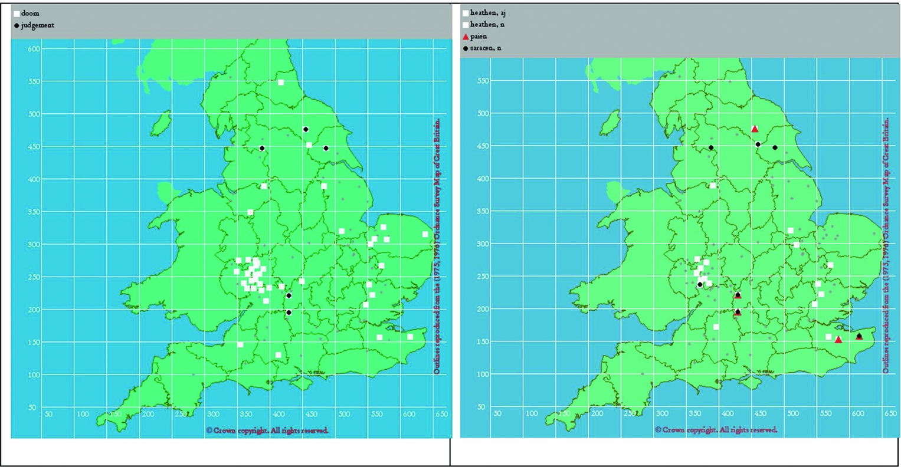The image size is (901, 470).
Task: Select the black dot saracen legend icon
Action: pos(466,48)
